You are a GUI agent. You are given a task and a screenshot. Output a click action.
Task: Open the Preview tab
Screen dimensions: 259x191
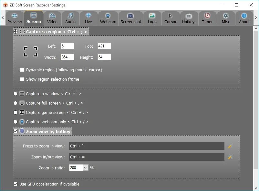(15, 18)
